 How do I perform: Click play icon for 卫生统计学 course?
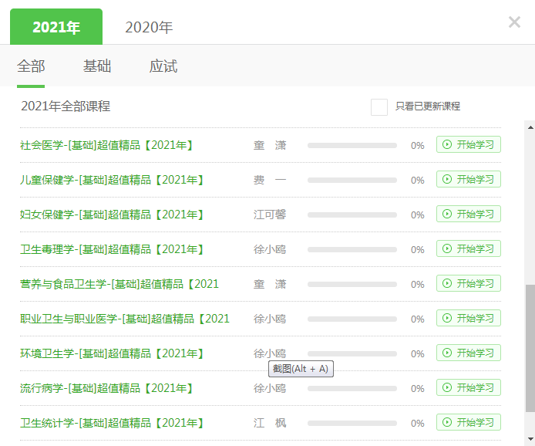point(446,423)
